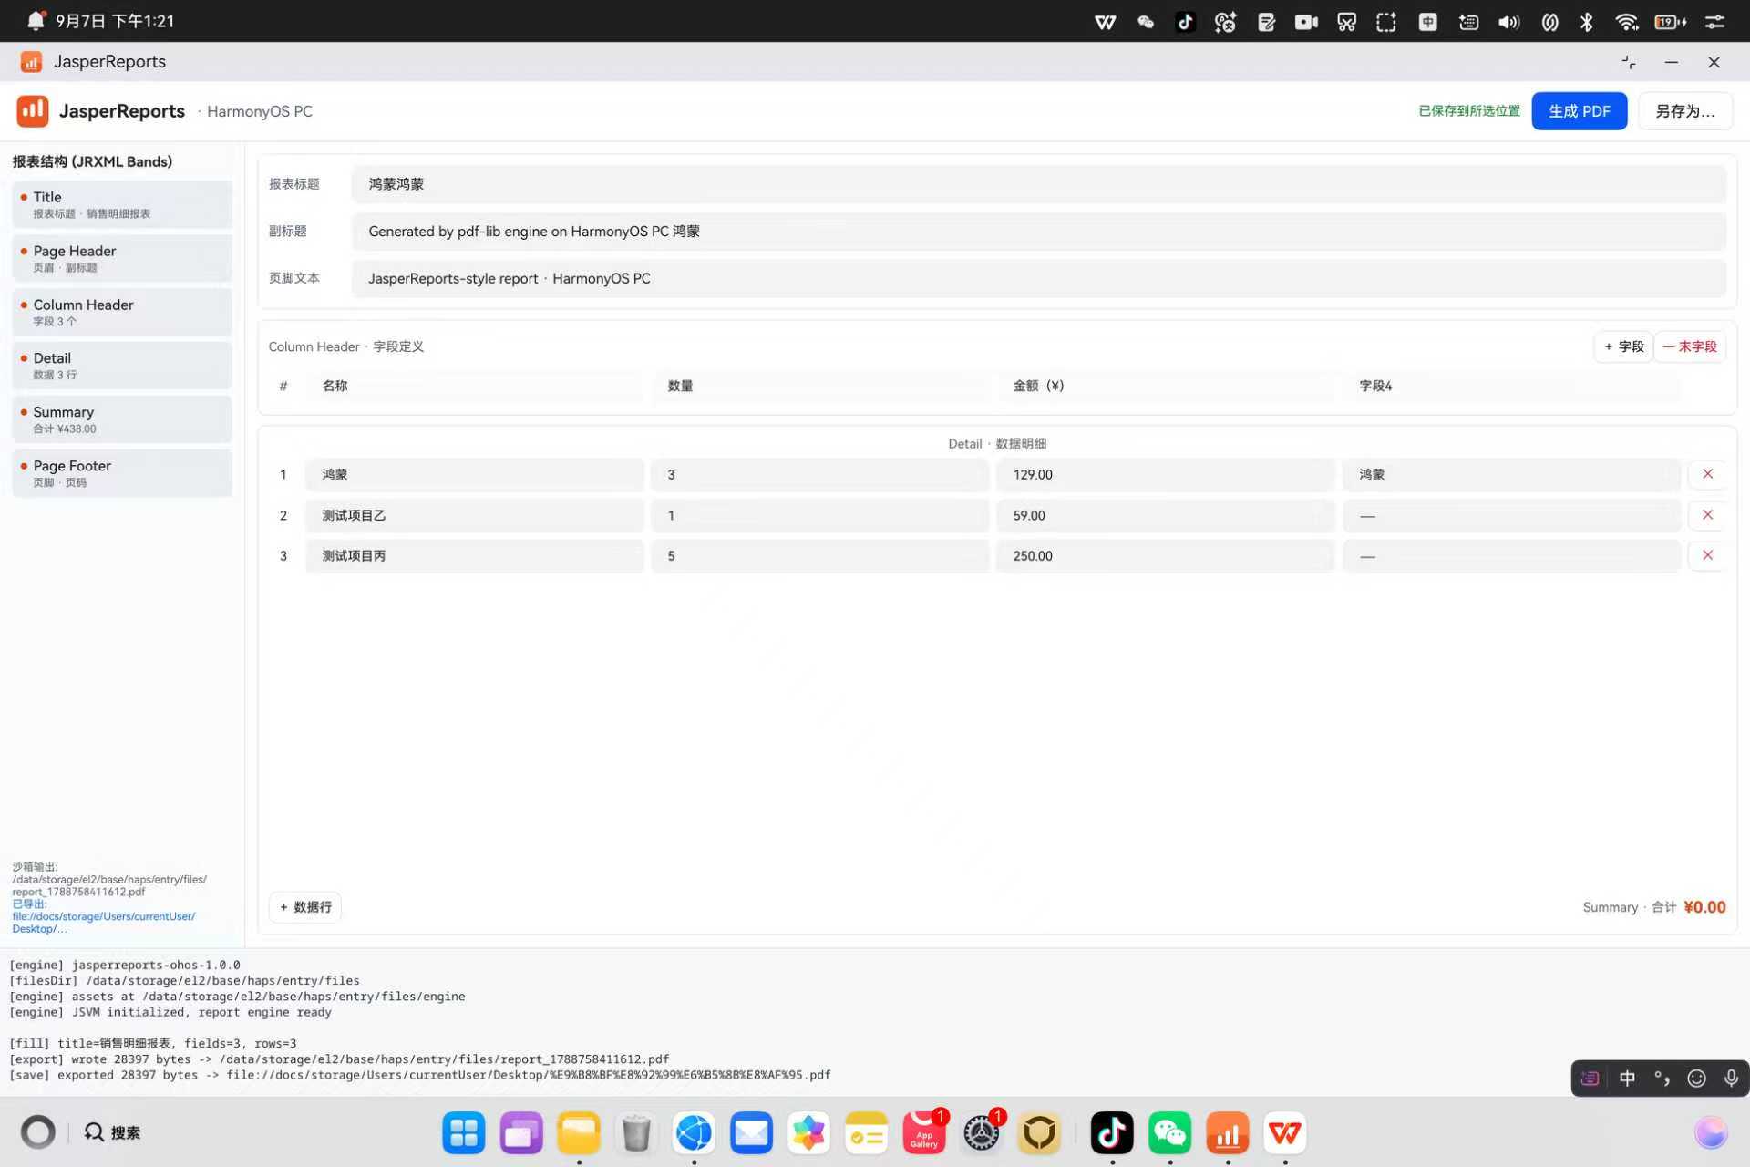Delete detail row 3 with the red X
The height and width of the screenshot is (1167, 1750).
pos(1707,555)
